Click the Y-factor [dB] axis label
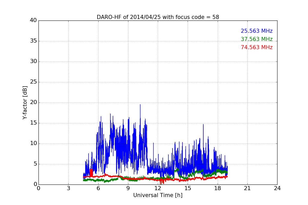This screenshot has width=308, height=205. [25, 102]
